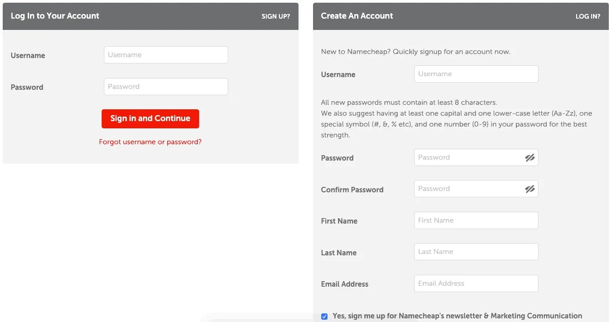Click the Create An Account heading
Screen dimensions: 612x322
point(357,16)
